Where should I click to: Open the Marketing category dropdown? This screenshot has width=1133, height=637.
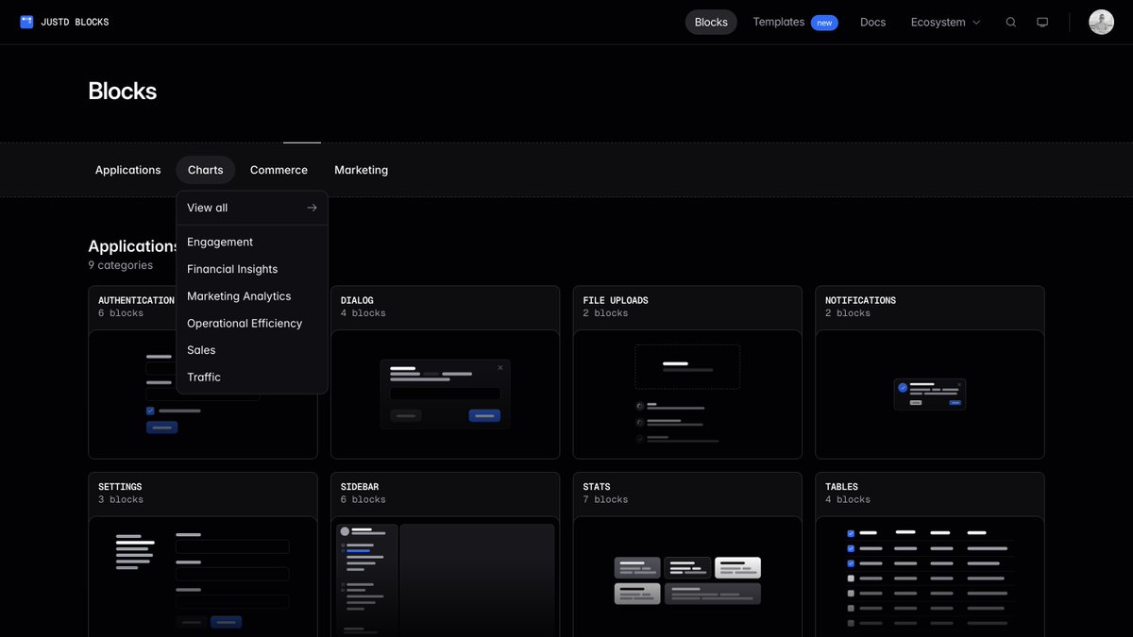tap(361, 169)
